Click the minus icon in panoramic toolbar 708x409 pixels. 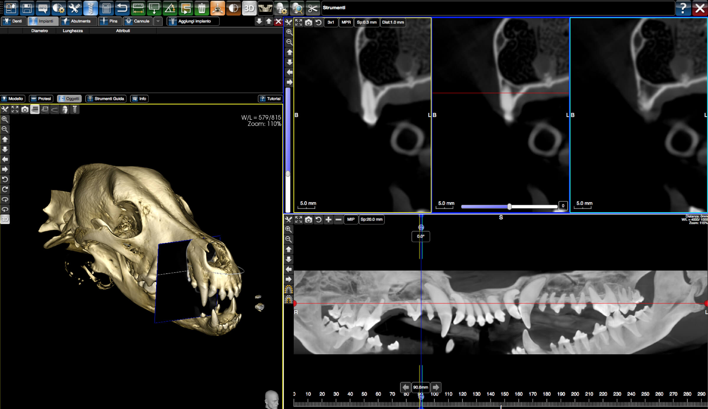[x=338, y=220]
